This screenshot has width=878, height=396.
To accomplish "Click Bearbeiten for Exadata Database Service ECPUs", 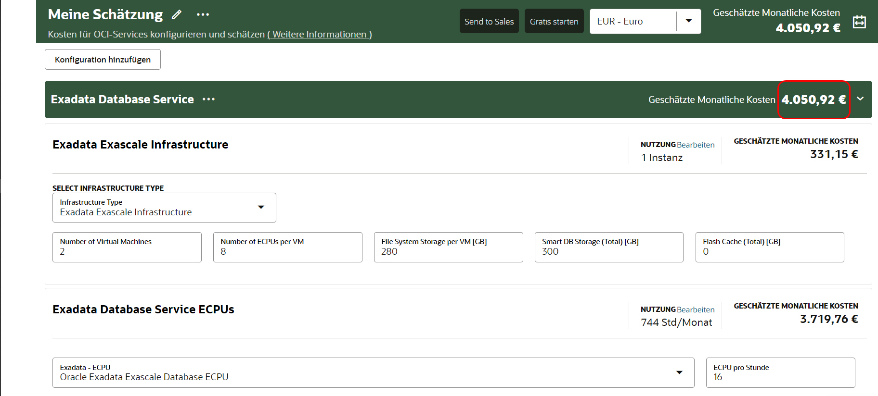I will 696,309.
